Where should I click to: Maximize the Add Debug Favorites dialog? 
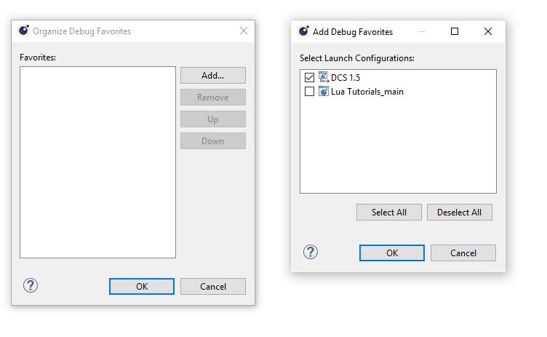(455, 31)
